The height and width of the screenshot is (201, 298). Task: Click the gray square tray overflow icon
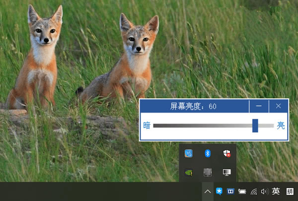208,173
